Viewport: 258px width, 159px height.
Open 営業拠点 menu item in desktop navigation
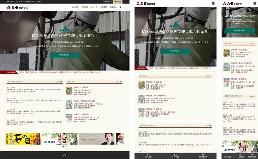click(113, 7)
